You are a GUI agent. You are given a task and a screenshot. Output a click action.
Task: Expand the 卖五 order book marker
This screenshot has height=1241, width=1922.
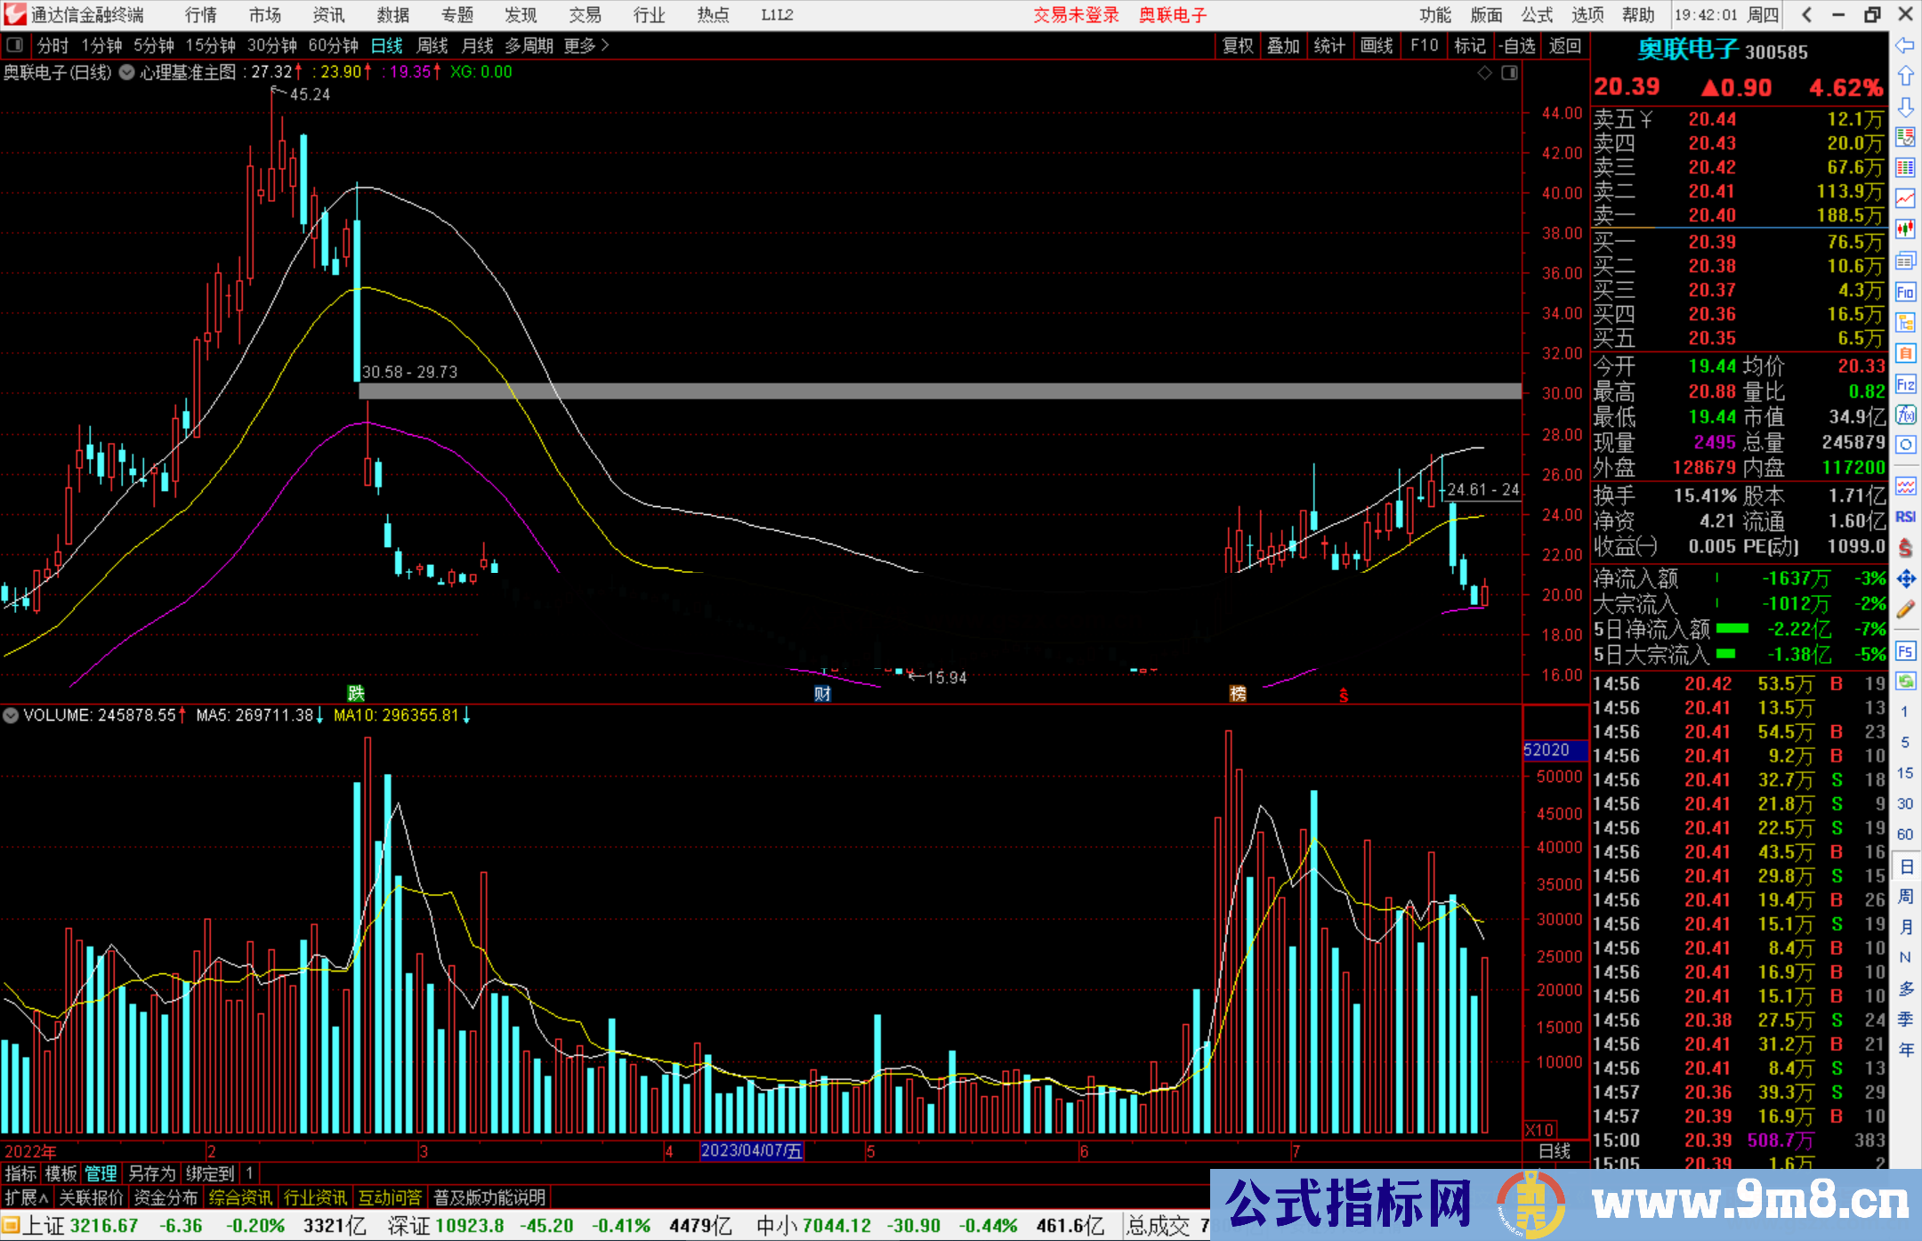pos(1647,119)
